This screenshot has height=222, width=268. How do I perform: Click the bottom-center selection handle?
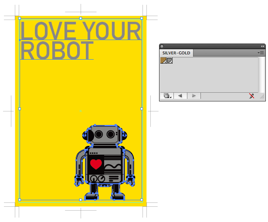[x=81, y=200]
